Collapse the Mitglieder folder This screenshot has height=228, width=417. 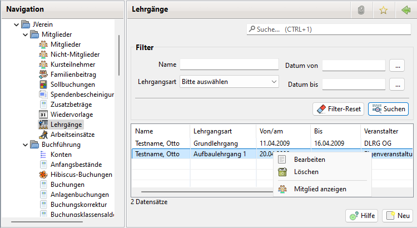[x=24, y=34]
